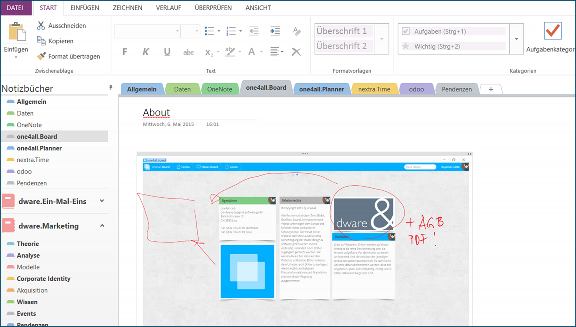Increase the paragraph indent
This screenshot has width=576, height=327.
coord(275,31)
